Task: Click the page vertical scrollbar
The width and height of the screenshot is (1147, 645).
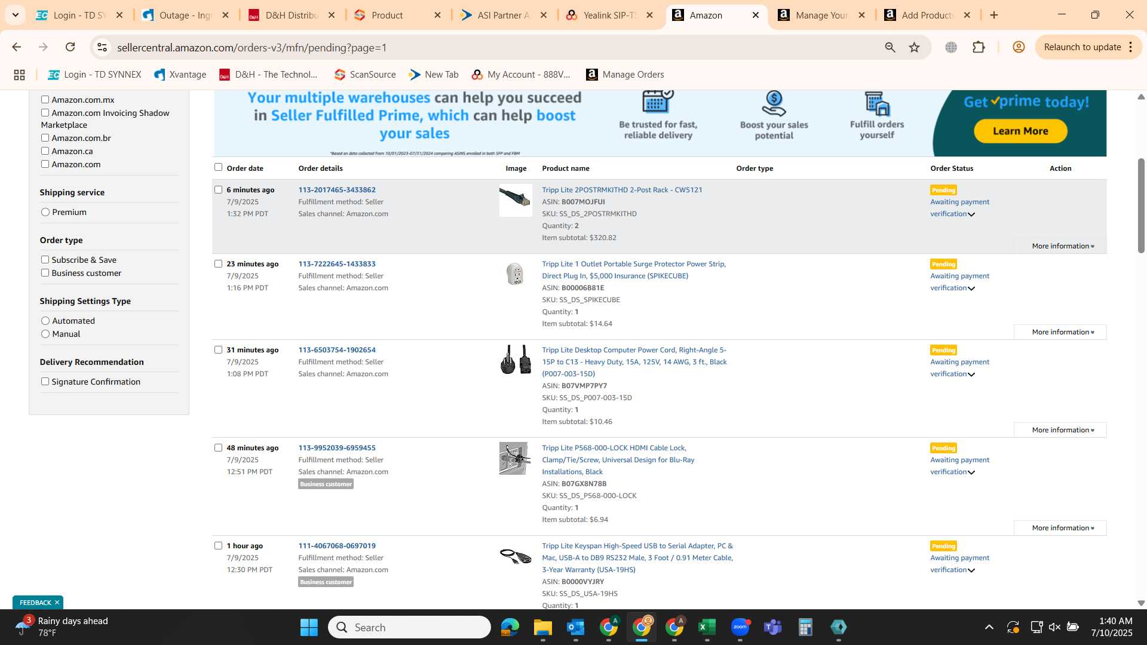Action: click(1141, 205)
